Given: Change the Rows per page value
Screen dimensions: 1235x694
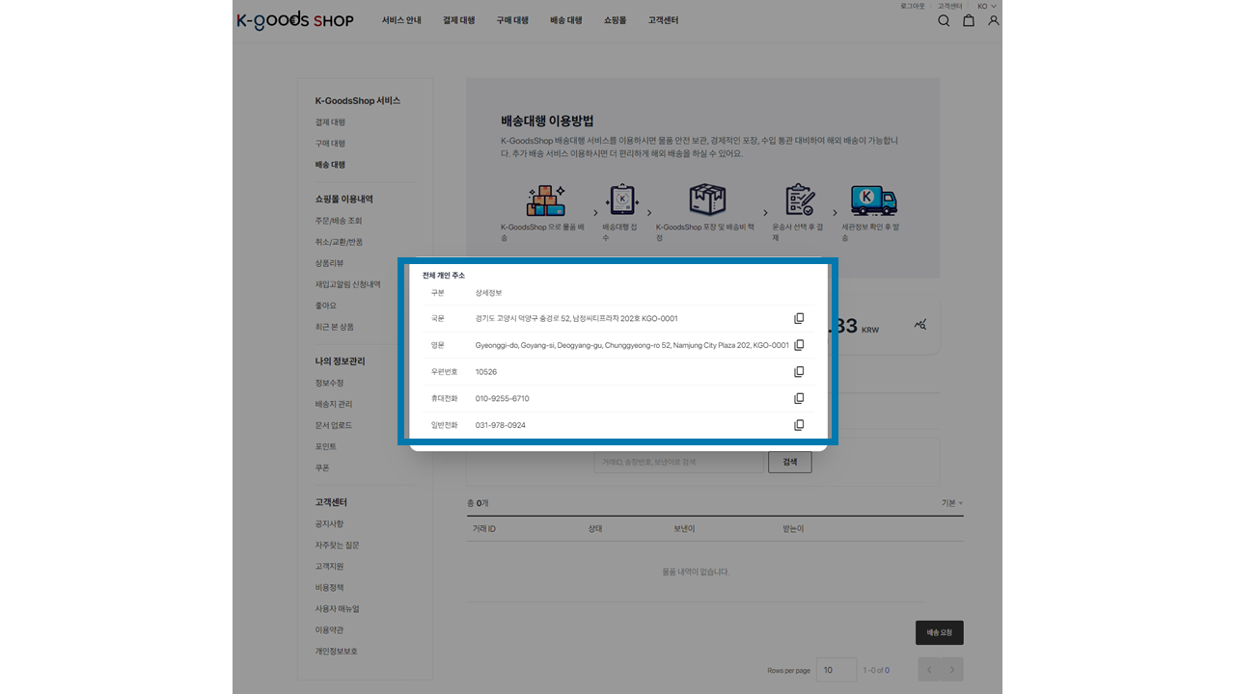Looking at the screenshot, I should point(836,670).
